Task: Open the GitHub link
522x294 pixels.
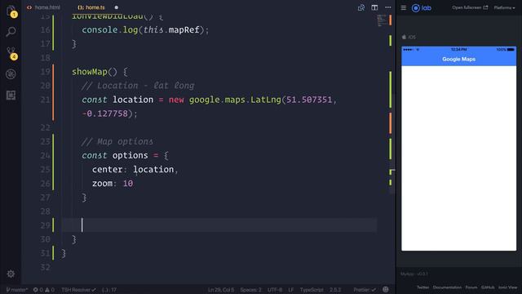Action: click(x=488, y=287)
